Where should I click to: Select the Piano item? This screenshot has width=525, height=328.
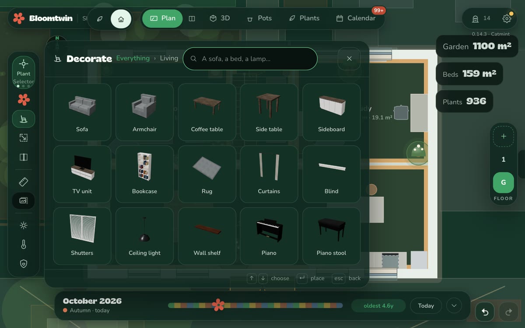pyautogui.click(x=269, y=236)
